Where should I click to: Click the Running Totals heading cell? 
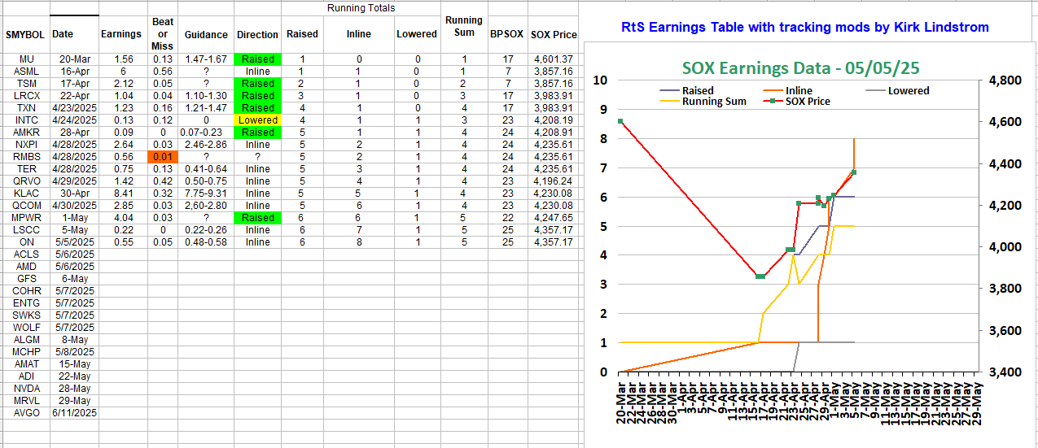361,8
